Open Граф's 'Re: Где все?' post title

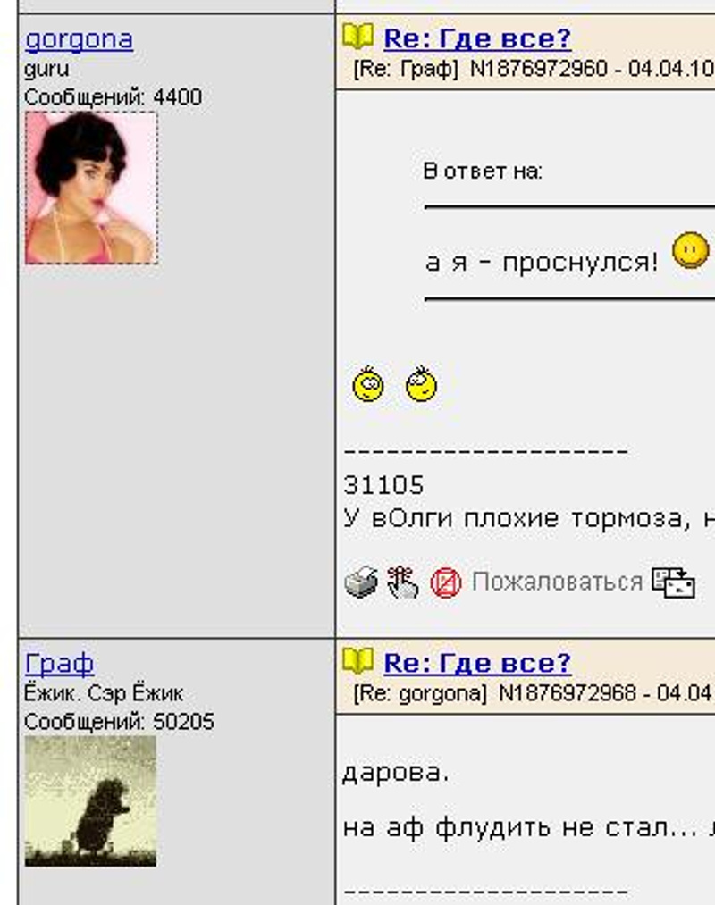477,663
